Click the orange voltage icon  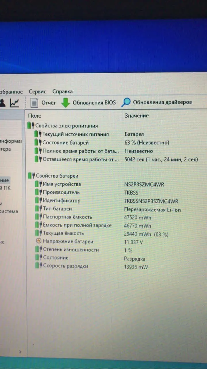tap(39, 241)
